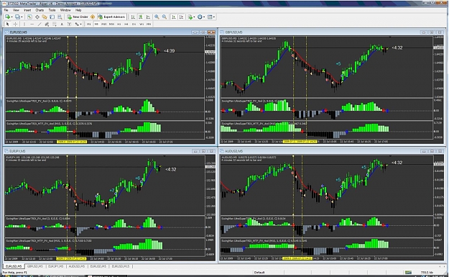Switch to the AUDUSD,M5 chart tab
449x277 pixels.
[x=76, y=266]
